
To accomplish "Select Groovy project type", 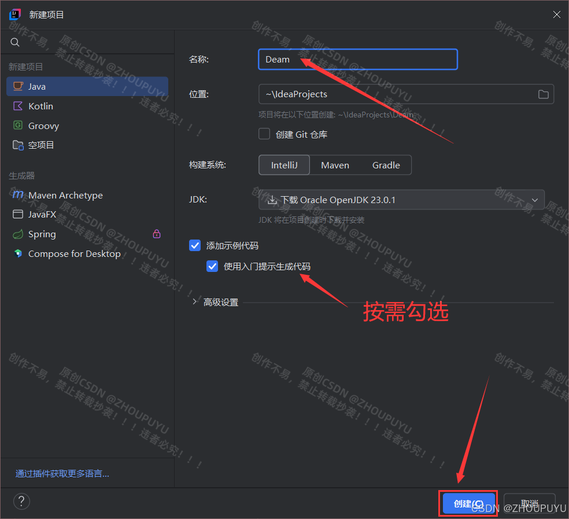I will 87,126.
